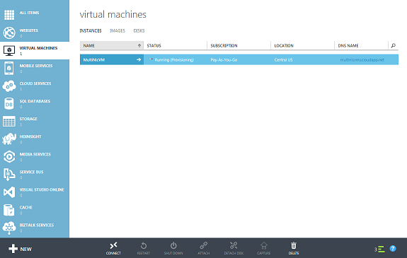Click the Running (Provisioning) status cell

click(176, 59)
